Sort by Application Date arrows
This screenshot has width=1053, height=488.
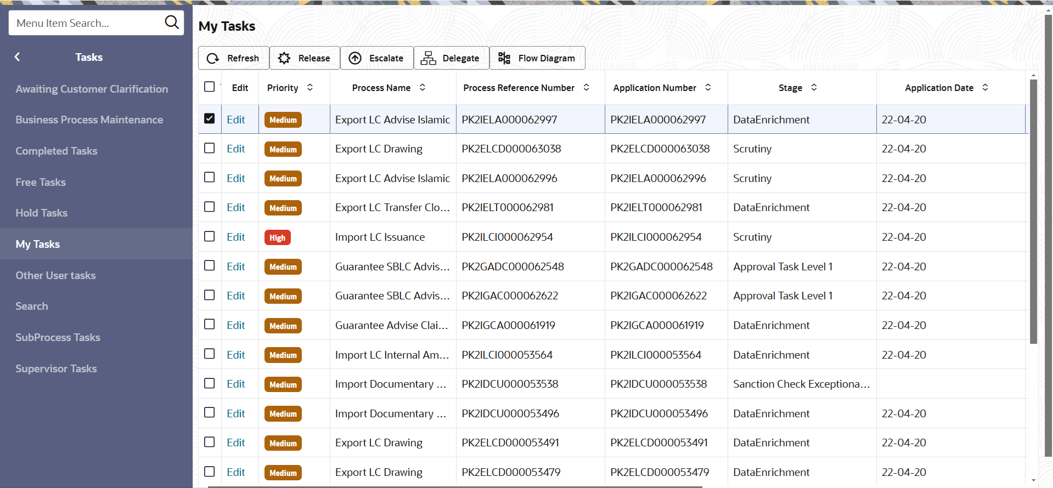click(986, 87)
